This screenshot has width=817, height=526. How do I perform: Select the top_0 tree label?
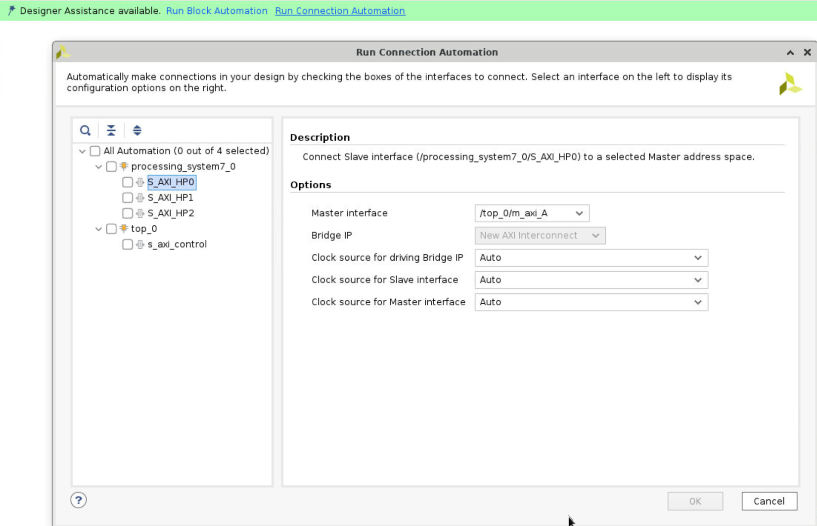click(144, 229)
